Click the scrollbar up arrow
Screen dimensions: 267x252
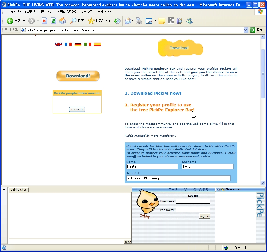[263, 37]
